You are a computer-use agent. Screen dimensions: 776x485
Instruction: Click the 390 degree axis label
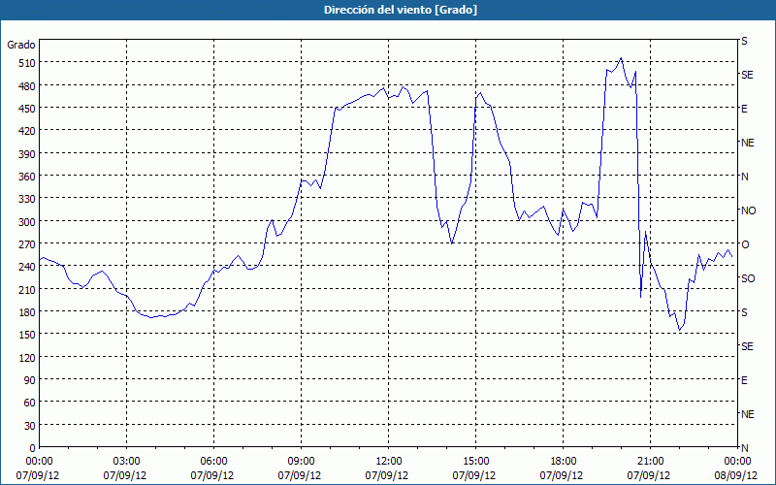pyautogui.click(x=27, y=153)
